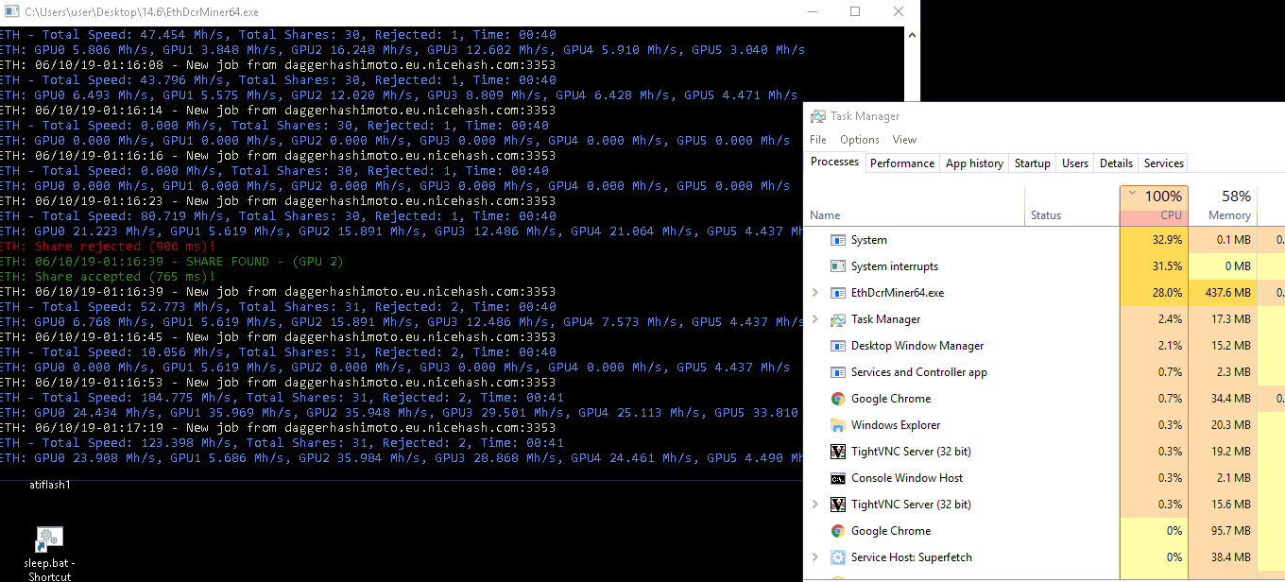
Task: Click the console title bar path text
Action: (x=142, y=12)
